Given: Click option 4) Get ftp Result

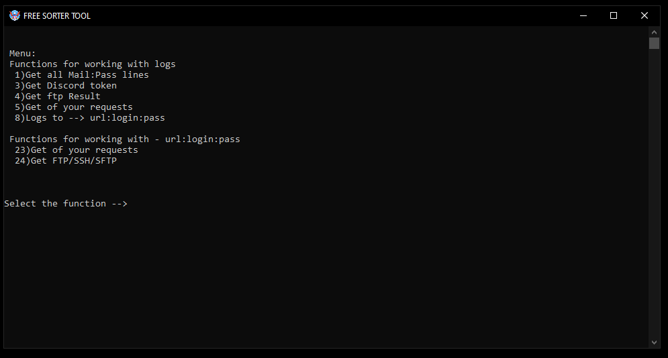Looking at the screenshot, I should tap(58, 97).
